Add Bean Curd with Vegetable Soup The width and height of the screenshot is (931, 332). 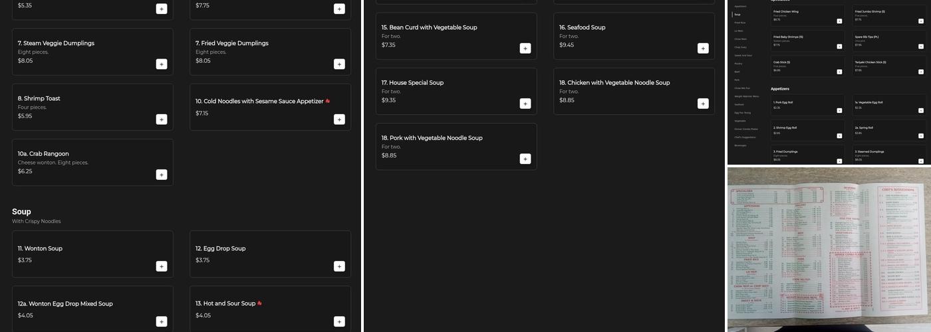[525, 48]
